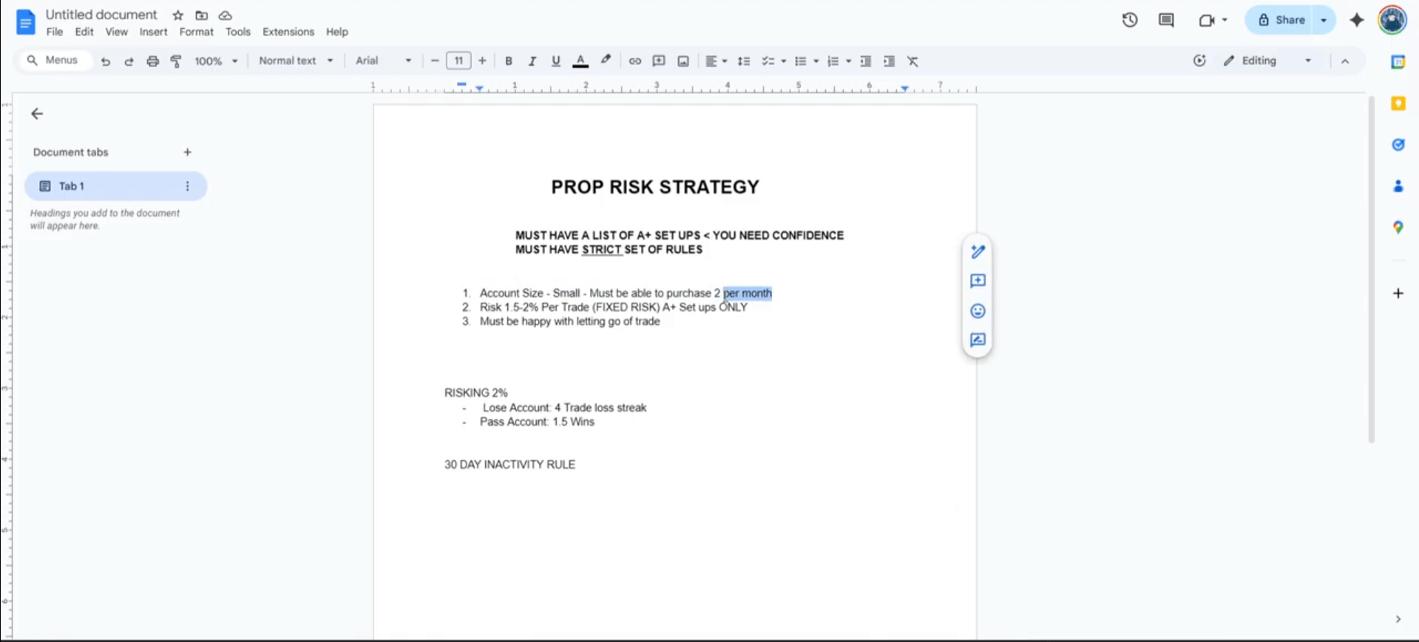
Task: Open Gemini sparkle assistant
Action: point(1357,20)
